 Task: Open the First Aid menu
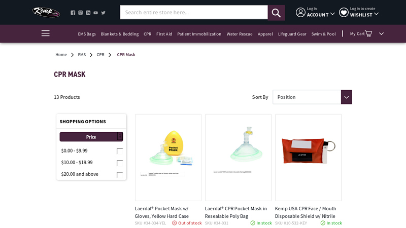(164, 34)
